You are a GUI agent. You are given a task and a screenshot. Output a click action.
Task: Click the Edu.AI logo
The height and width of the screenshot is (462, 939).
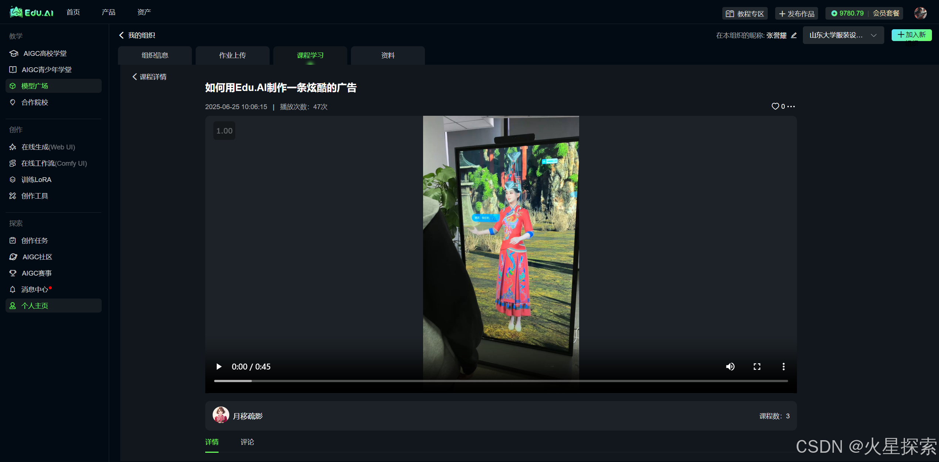(31, 13)
